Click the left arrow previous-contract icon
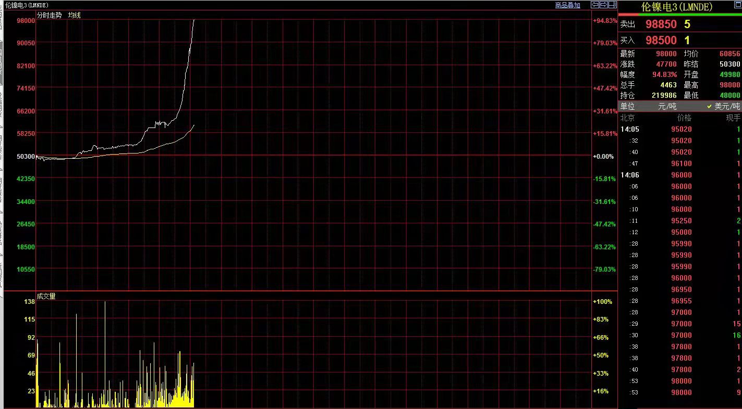 coord(594,5)
